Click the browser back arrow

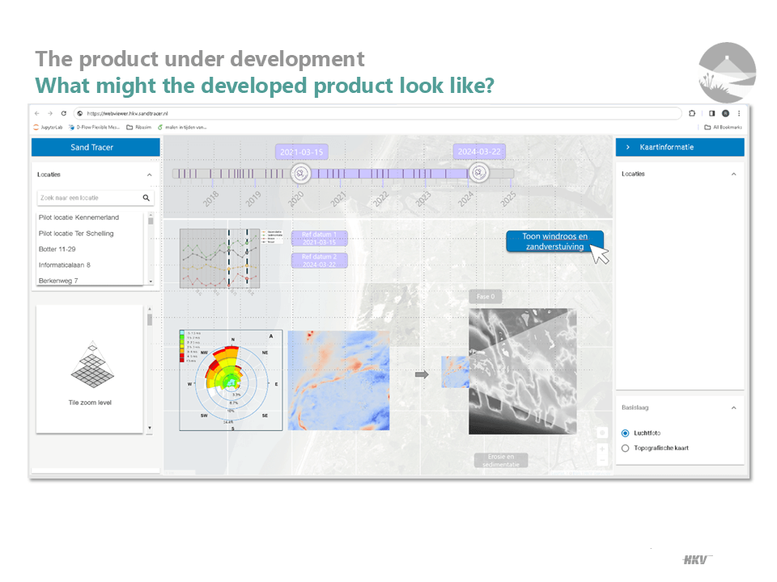pos(36,113)
